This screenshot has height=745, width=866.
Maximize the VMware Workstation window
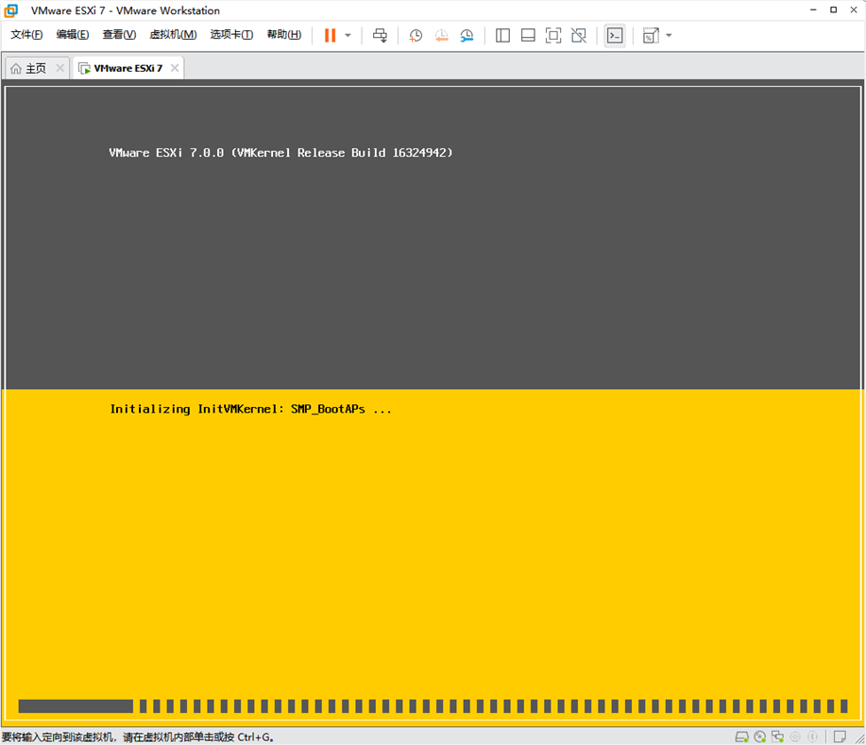833,10
